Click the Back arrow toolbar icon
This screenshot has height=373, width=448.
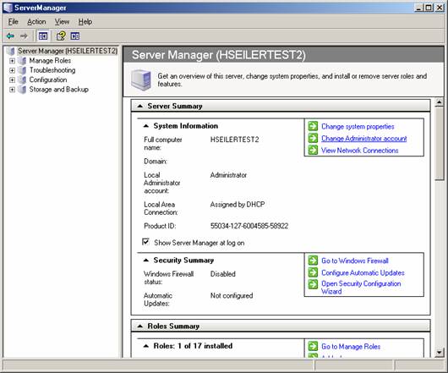pos(10,36)
